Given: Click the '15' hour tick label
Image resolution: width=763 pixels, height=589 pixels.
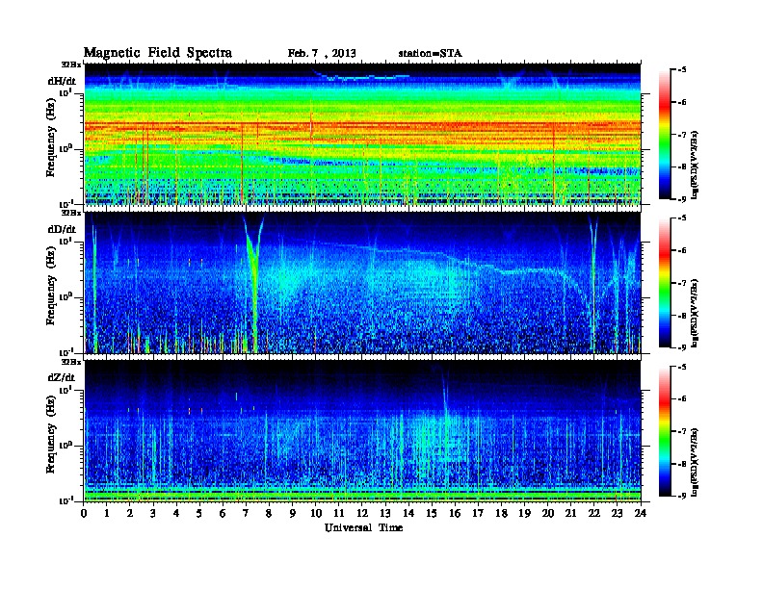Looking at the screenshot, I should coord(432,513).
